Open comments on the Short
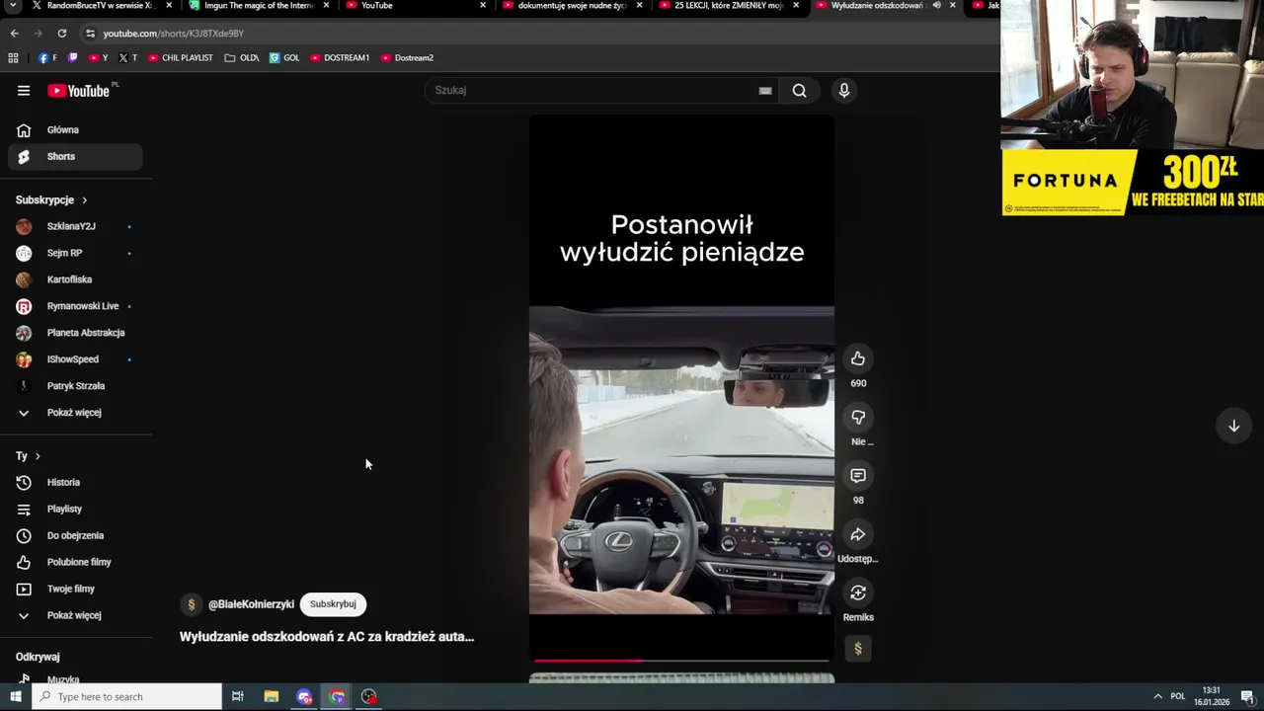This screenshot has height=711, width=1264. point(858,476)
